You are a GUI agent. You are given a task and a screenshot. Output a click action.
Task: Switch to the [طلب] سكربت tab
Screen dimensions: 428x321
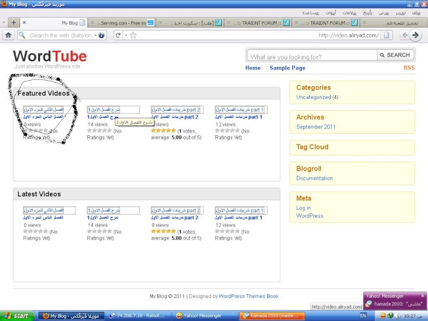click(x=190, y=22)
